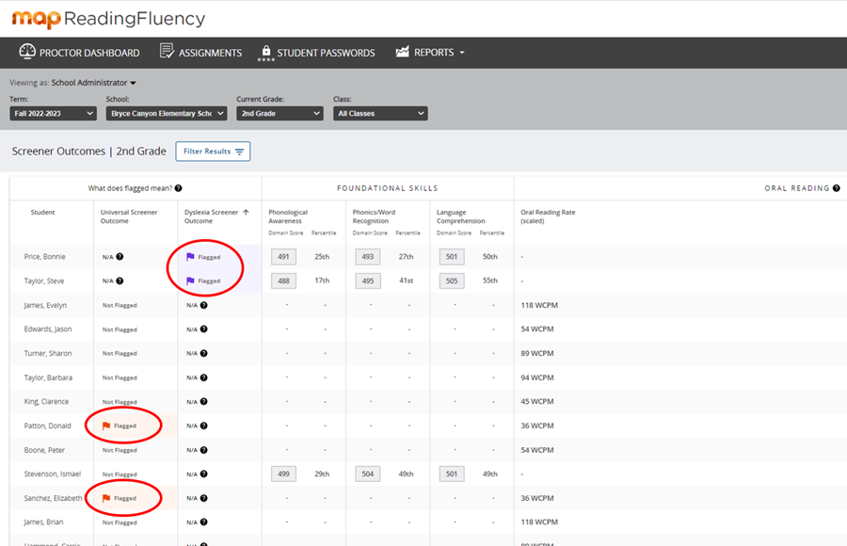Image resolution: width=847 pixels, height=546 pixels.
Task: Open the Class dropdown showing All Classes
Action: [x=380, y=113]
